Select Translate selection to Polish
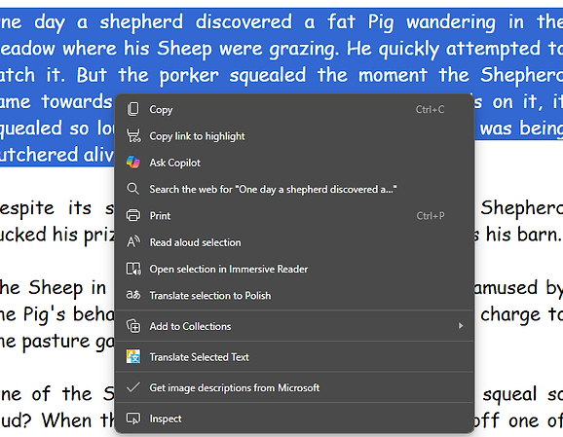 [294, 295]
